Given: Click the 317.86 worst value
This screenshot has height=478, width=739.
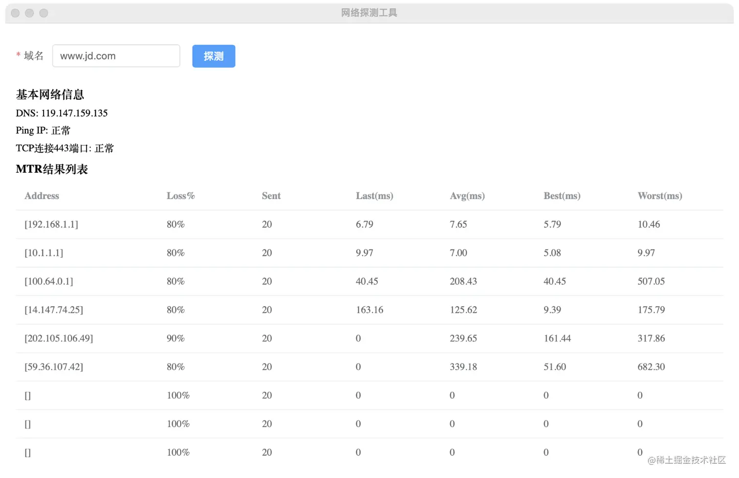Looking at the screenshot, I should [x=651, y=338].
